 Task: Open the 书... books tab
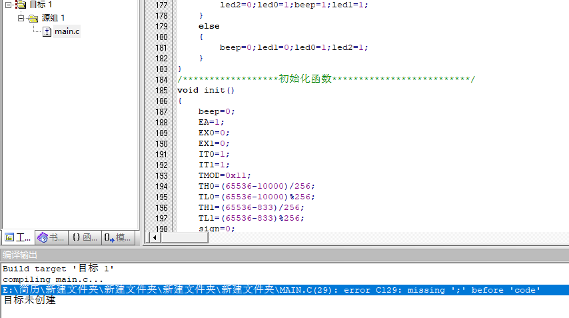[x=51, y=237]
